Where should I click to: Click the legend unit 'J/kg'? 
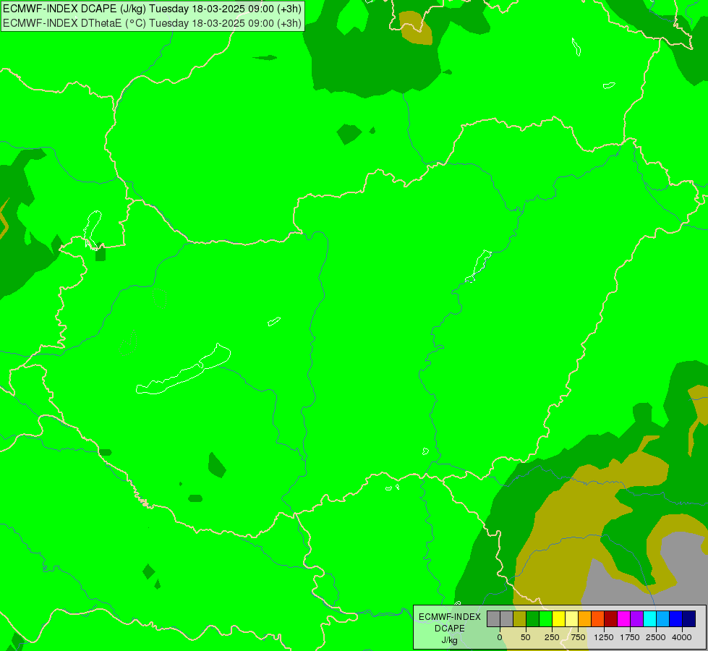pyautogui.click(x=450, y=640)
